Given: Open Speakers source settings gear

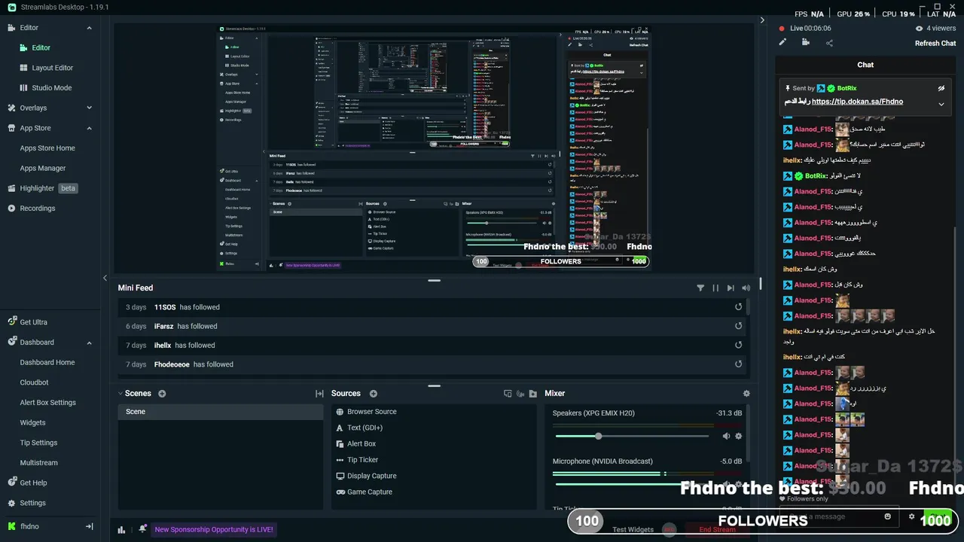Looking at the screenshot, I should pos(738,436).
